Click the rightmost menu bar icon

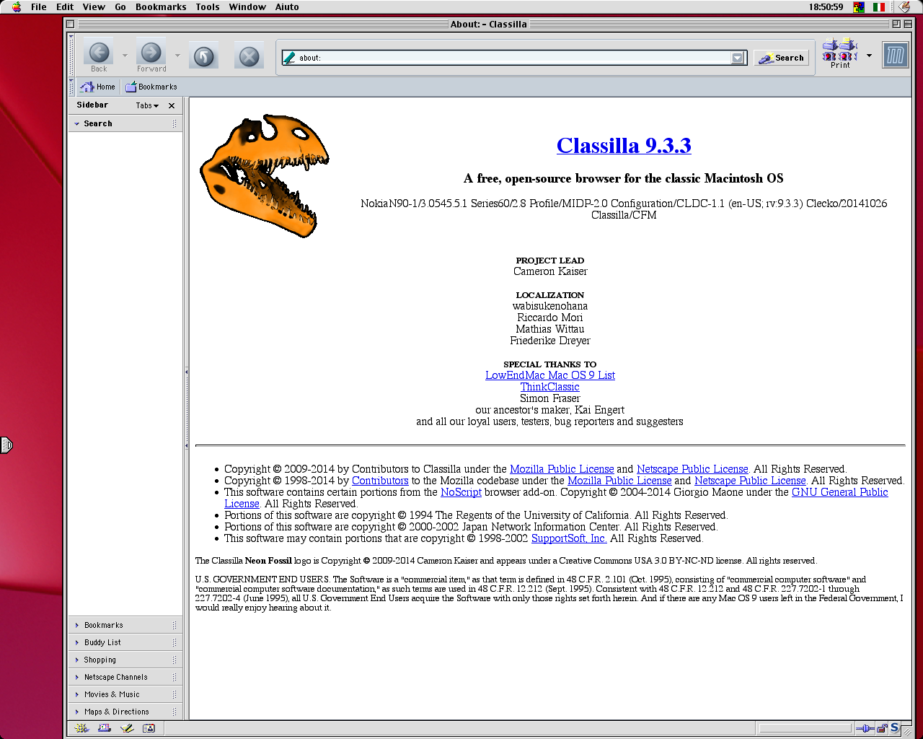904,6
